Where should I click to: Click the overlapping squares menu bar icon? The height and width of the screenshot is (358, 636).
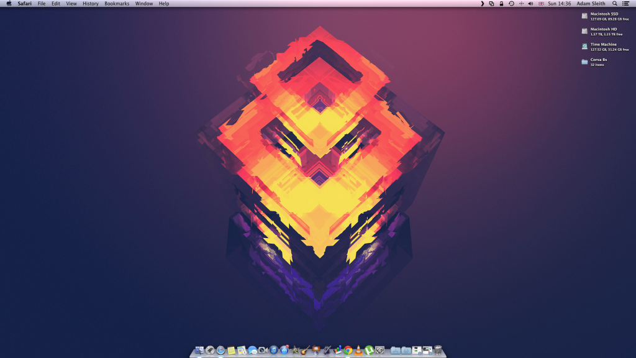tap(492, 4)
